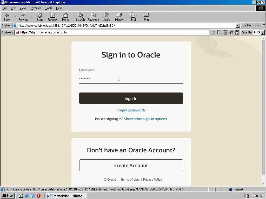Click the page icon in IE address bar

(x=15, y=26)
